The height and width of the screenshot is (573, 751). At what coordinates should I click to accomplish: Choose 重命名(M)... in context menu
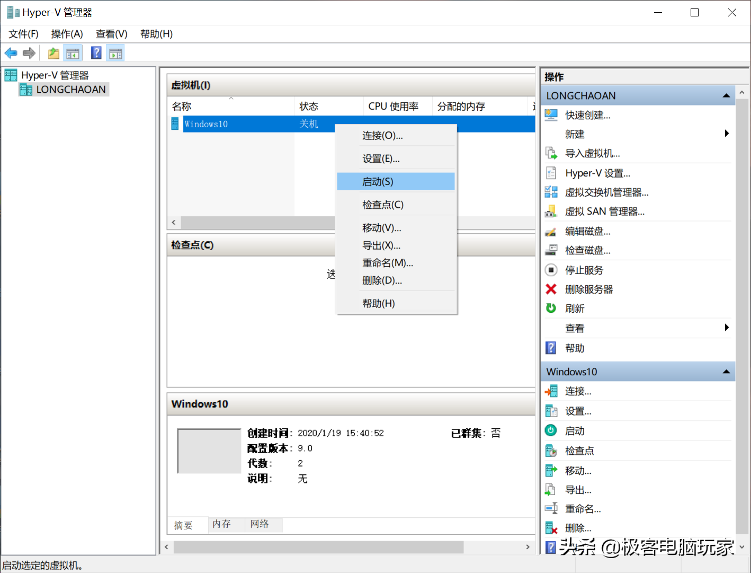point(396,263)
